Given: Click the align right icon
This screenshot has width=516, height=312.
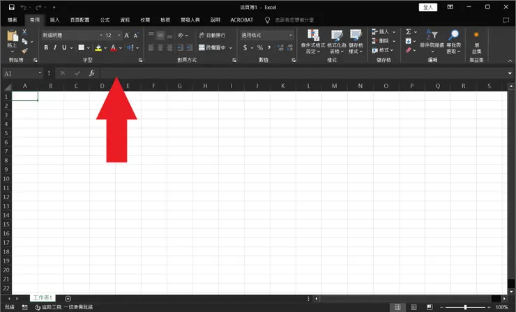Looking at the screenshot, I should (x=169, y=47).
